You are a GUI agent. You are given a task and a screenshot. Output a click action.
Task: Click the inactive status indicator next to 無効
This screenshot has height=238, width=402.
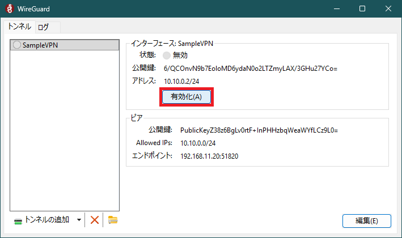(166, 56)
